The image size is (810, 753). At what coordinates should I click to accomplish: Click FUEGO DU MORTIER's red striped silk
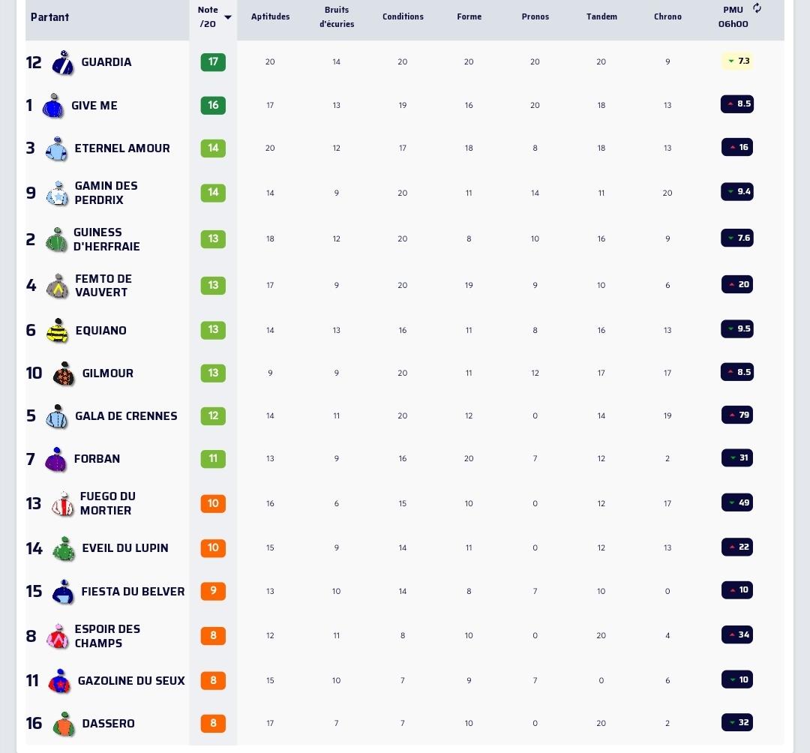62,503
